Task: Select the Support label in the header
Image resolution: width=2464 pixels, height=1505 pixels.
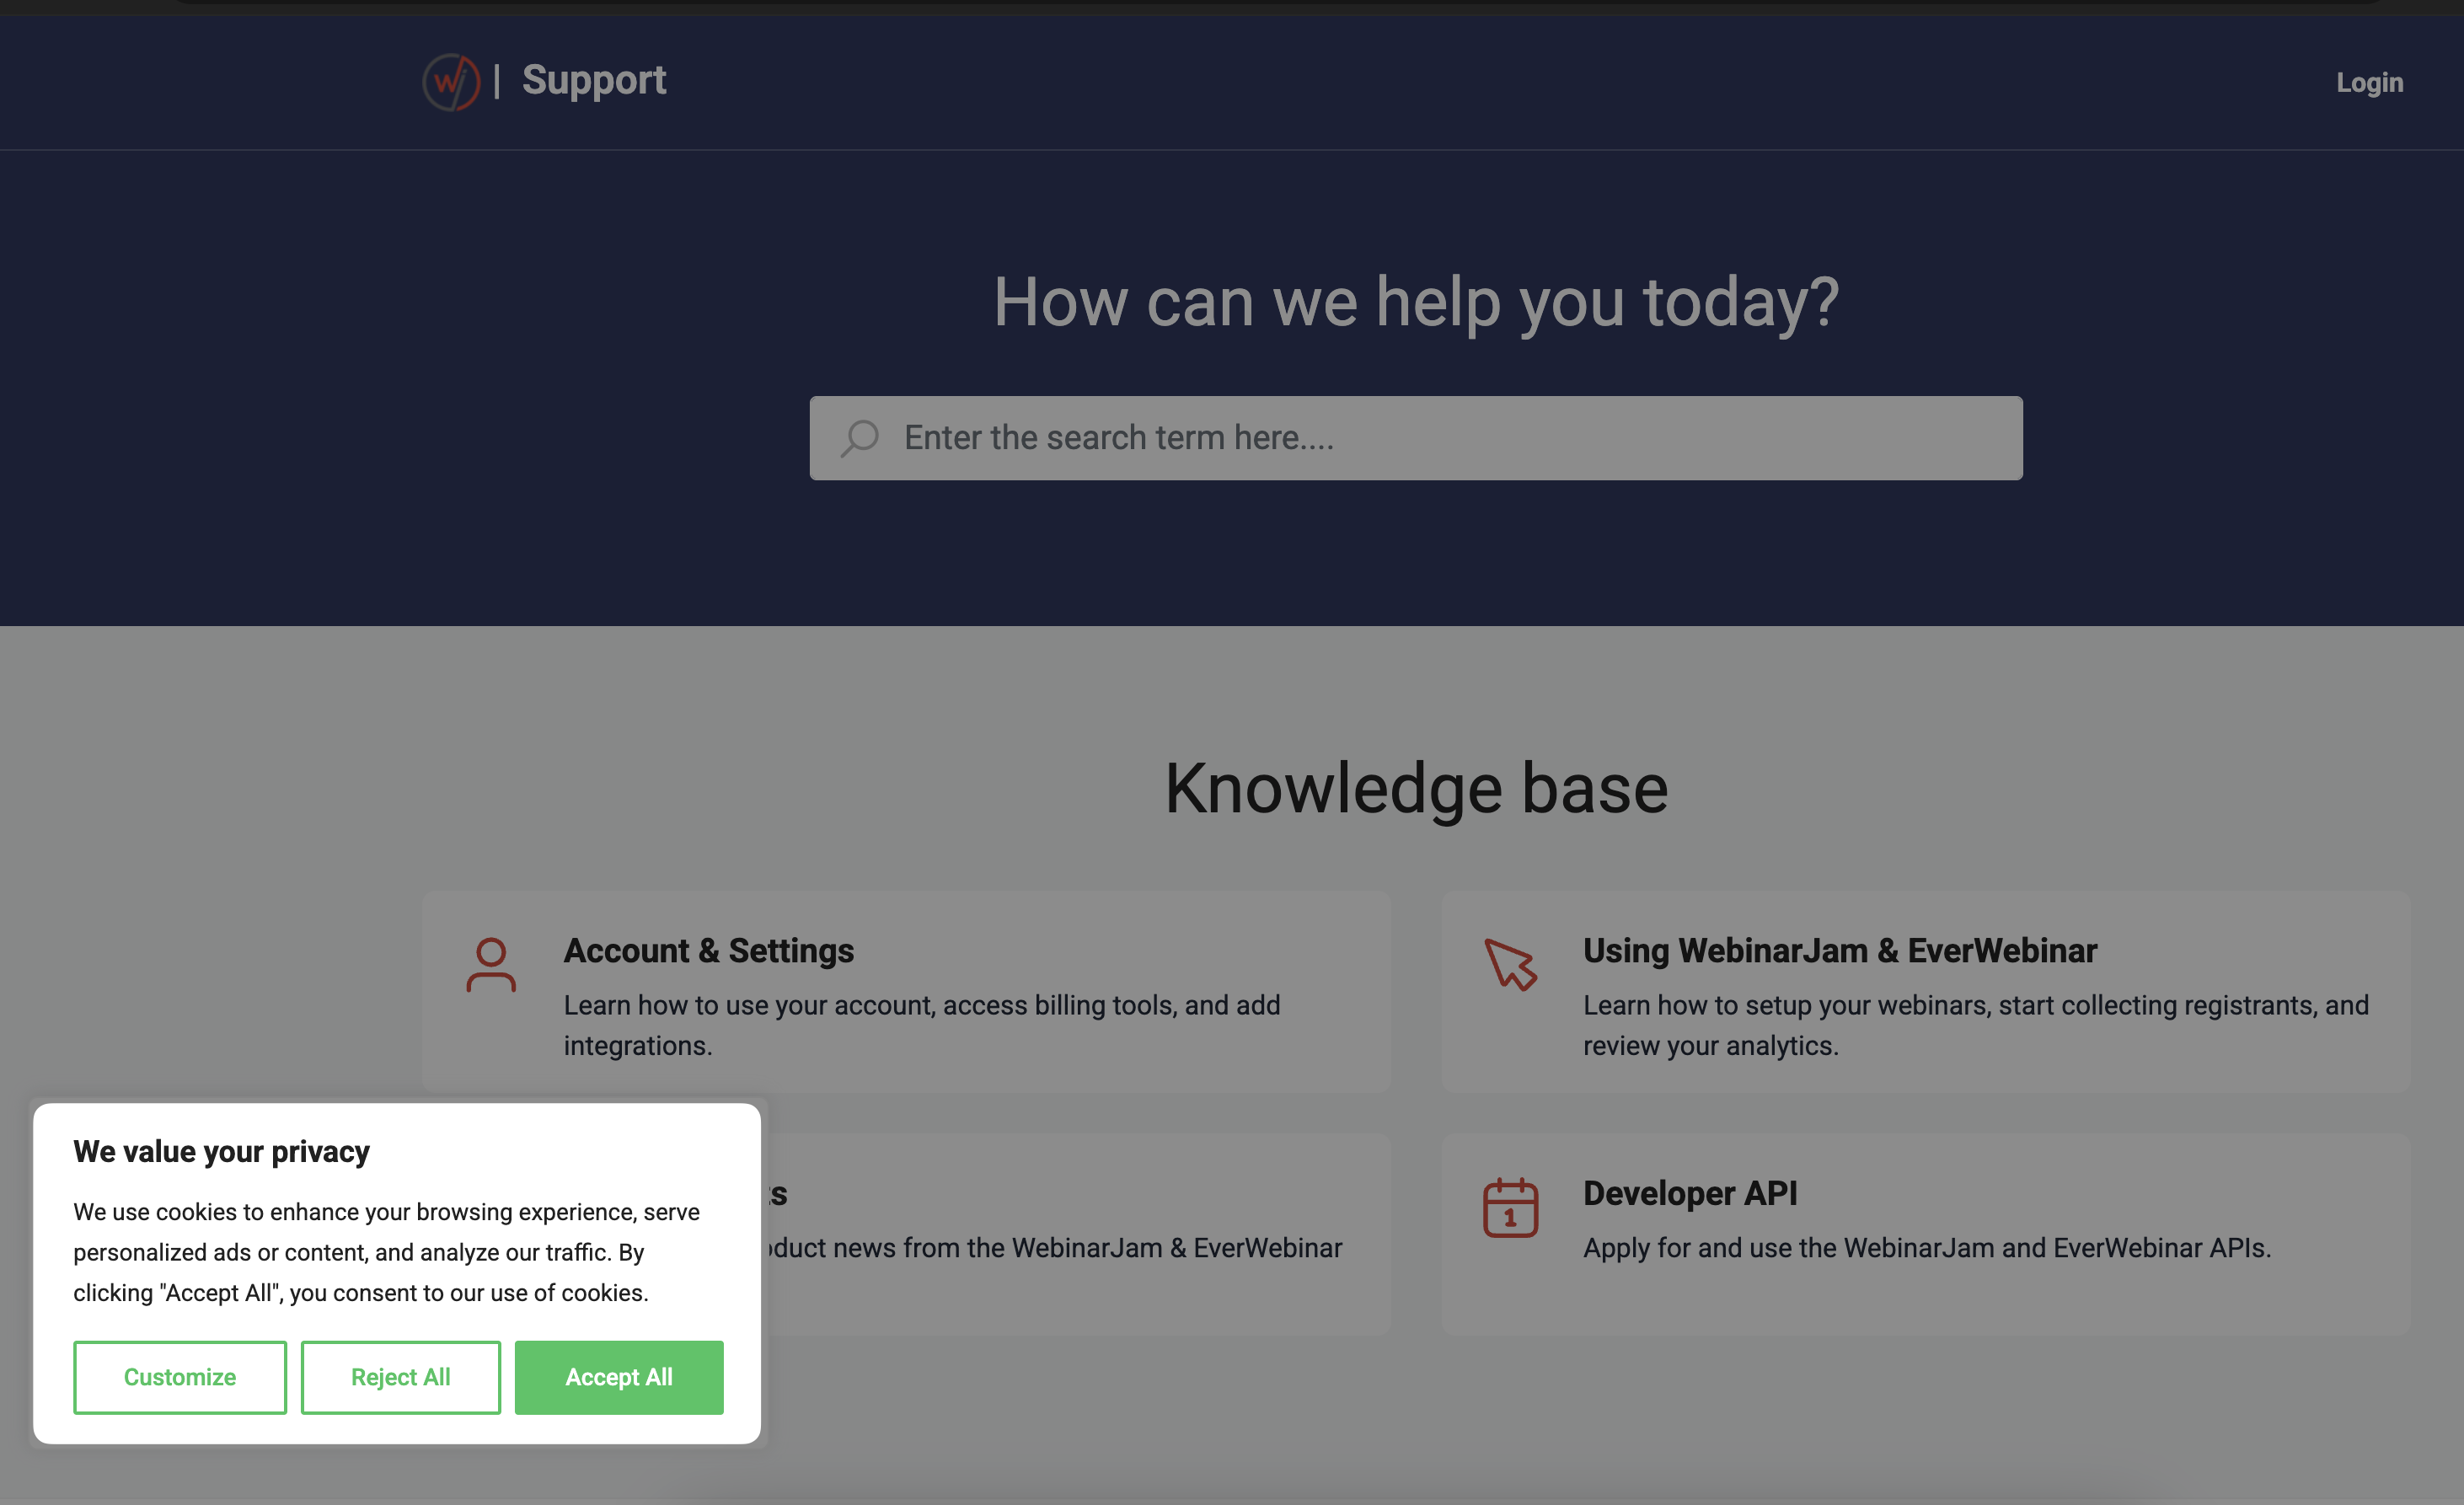Action: coord(593,80)
